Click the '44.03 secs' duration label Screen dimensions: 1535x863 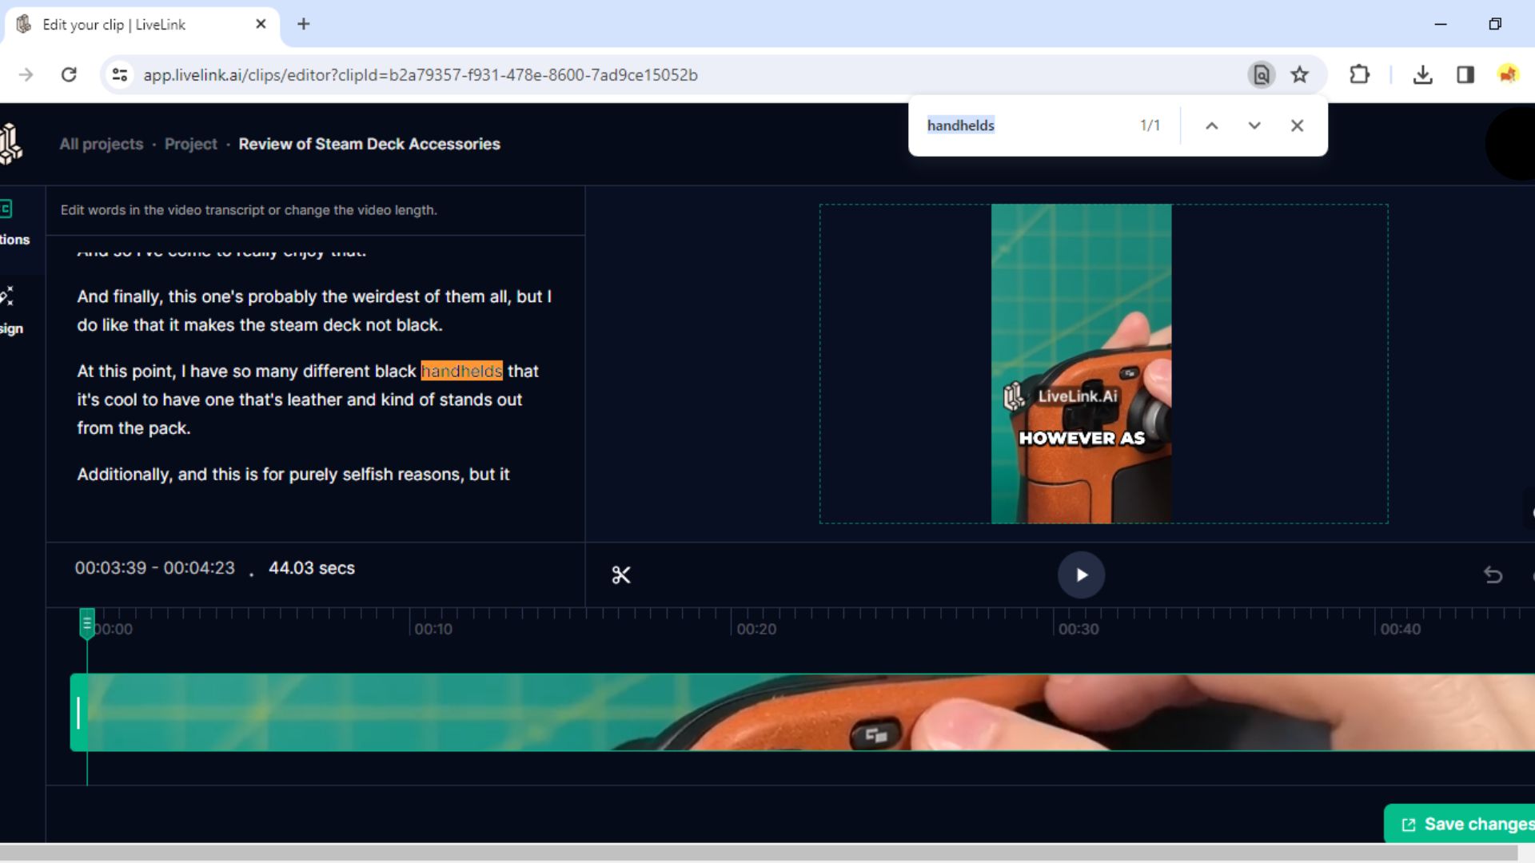pyautogui.click(x=312, y=568)
